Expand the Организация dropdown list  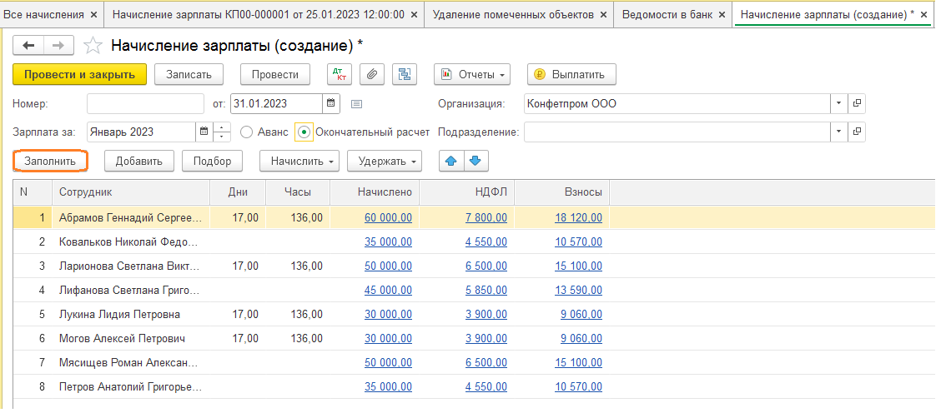[x=838, y=104]
